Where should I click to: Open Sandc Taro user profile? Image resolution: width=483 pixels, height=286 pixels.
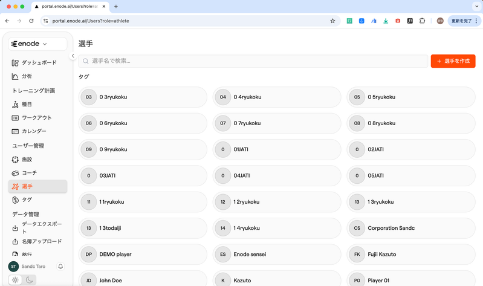27,266
